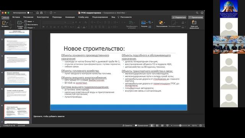The image size is (245, 138).
Task: Click the conference room video participant tile
Action: coord(229,45)
